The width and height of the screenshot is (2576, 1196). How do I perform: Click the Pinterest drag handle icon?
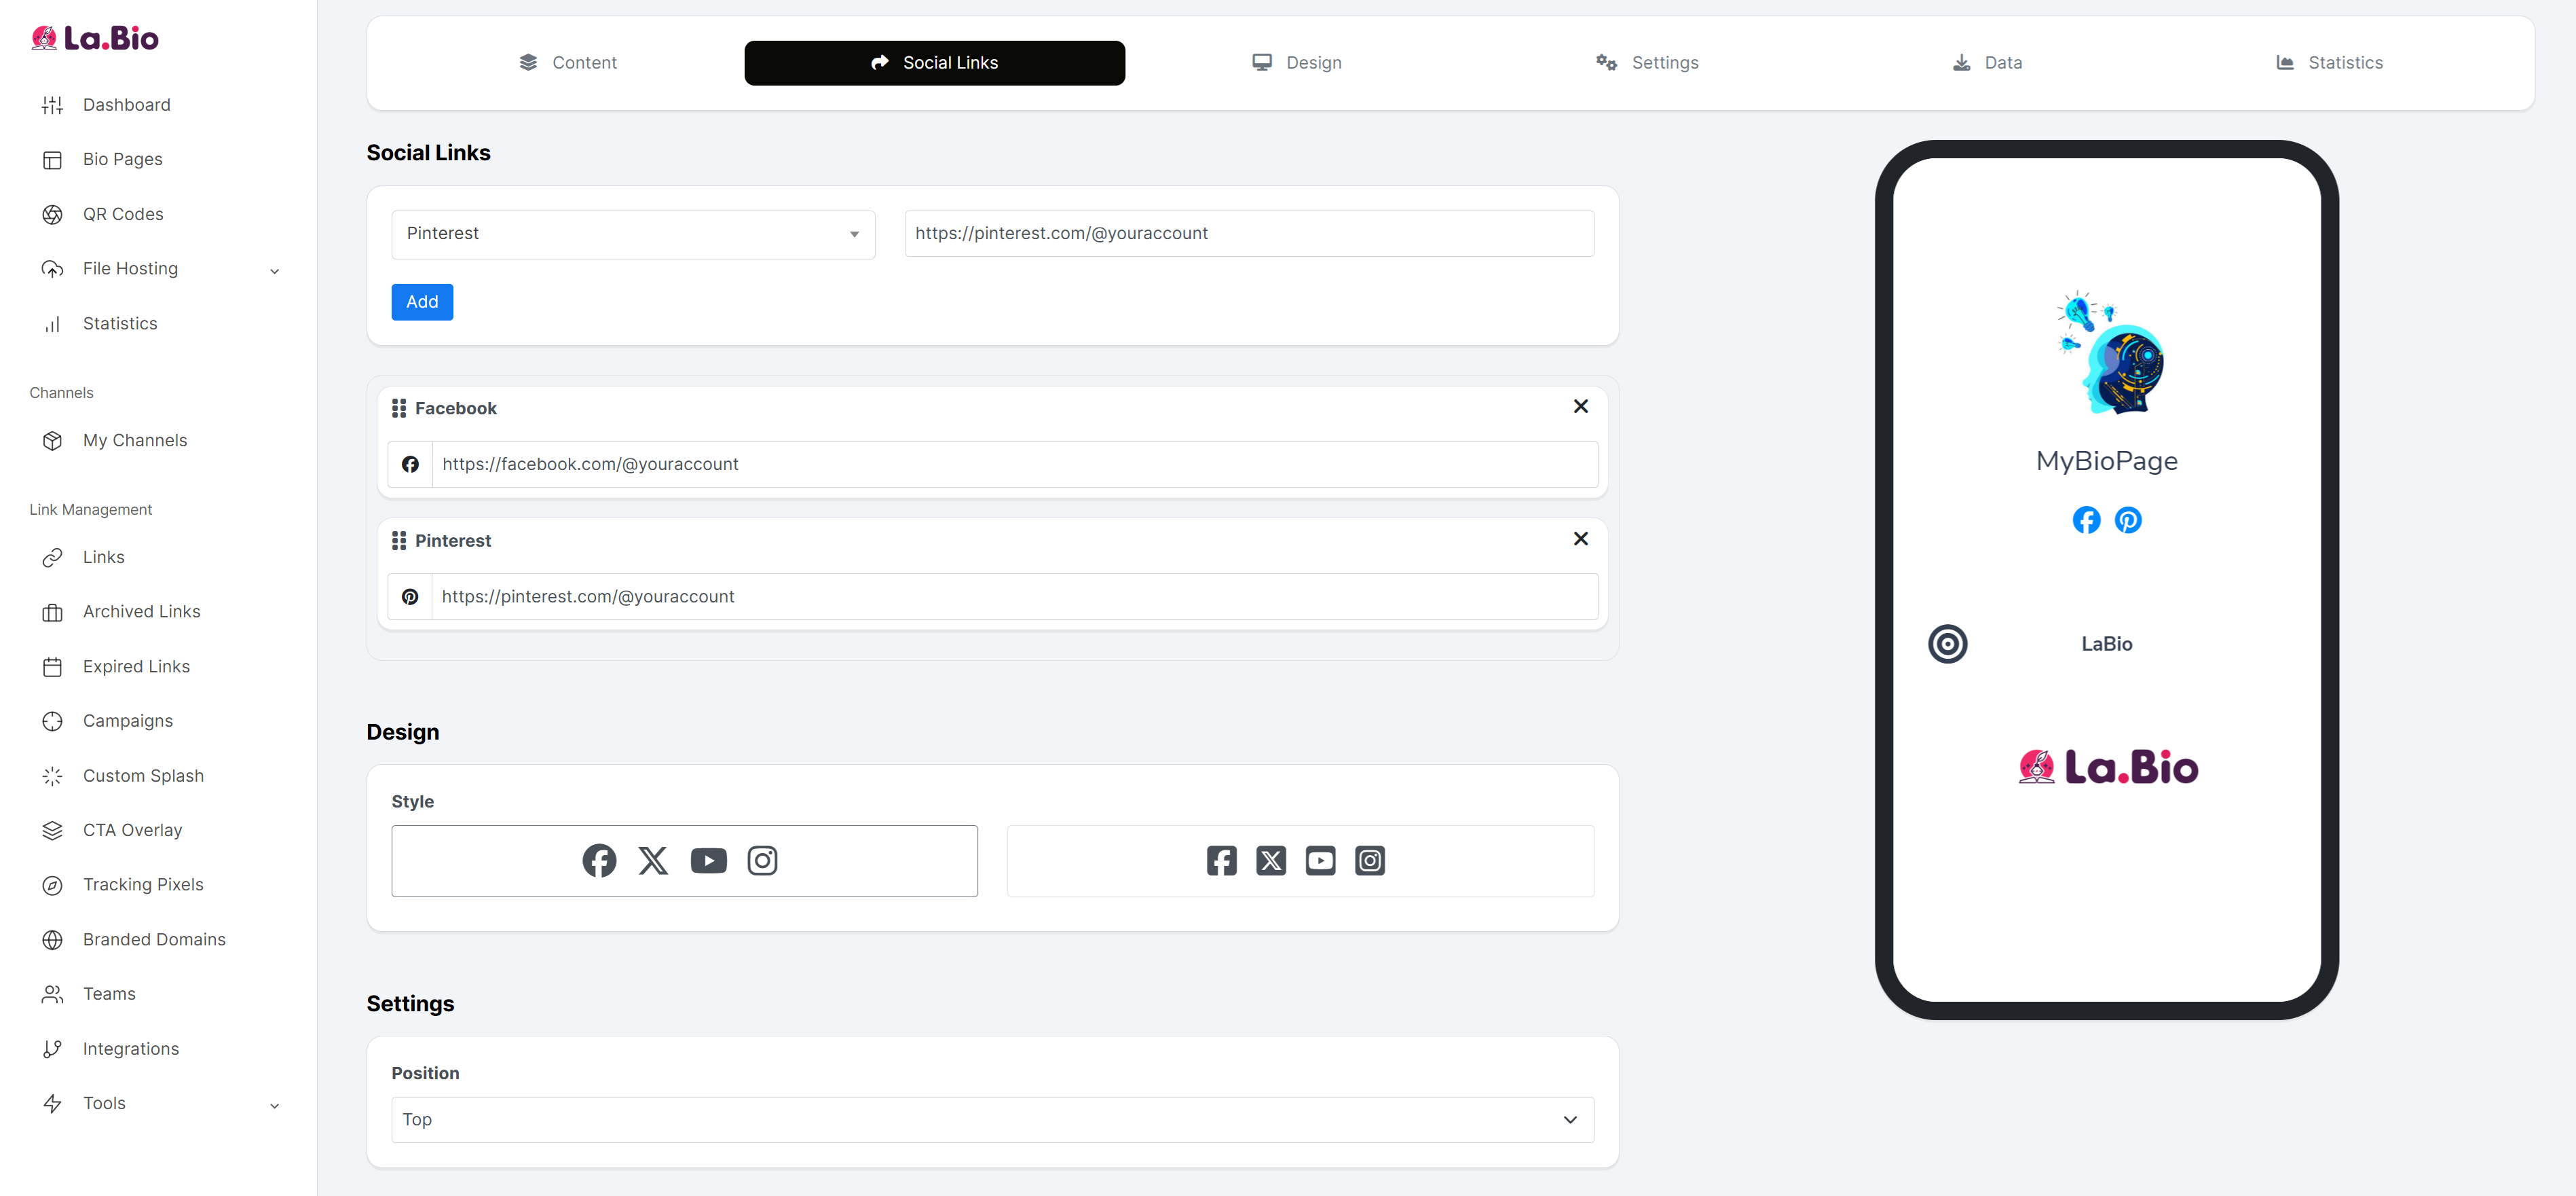pos(399,541)
